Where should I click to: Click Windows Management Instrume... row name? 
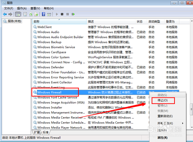61,112
